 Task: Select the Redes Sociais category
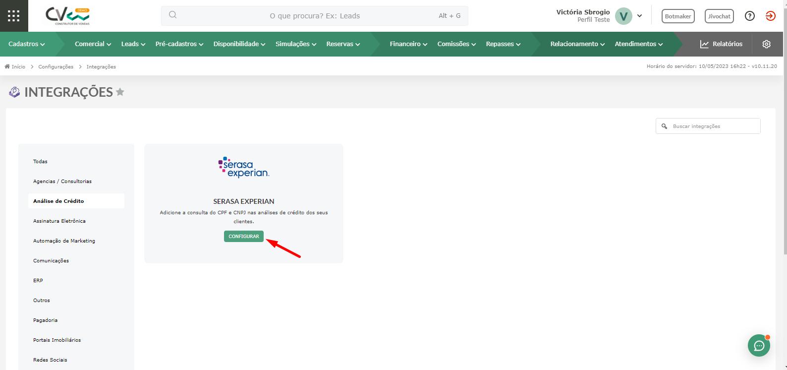76,360
